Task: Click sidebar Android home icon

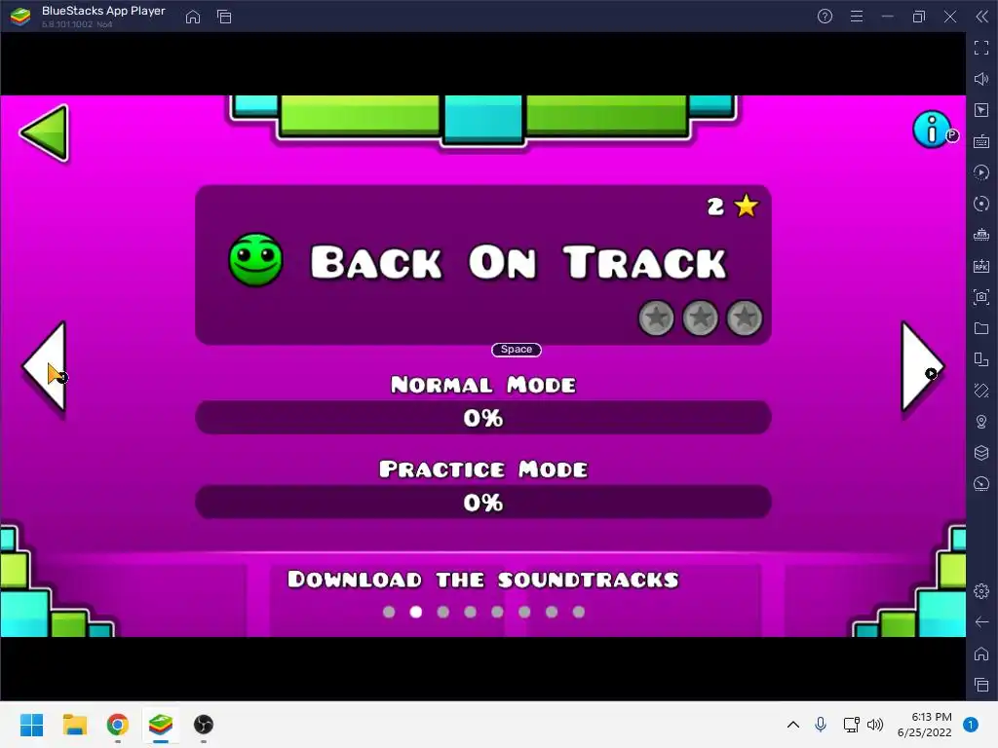Action: (981, 654)
